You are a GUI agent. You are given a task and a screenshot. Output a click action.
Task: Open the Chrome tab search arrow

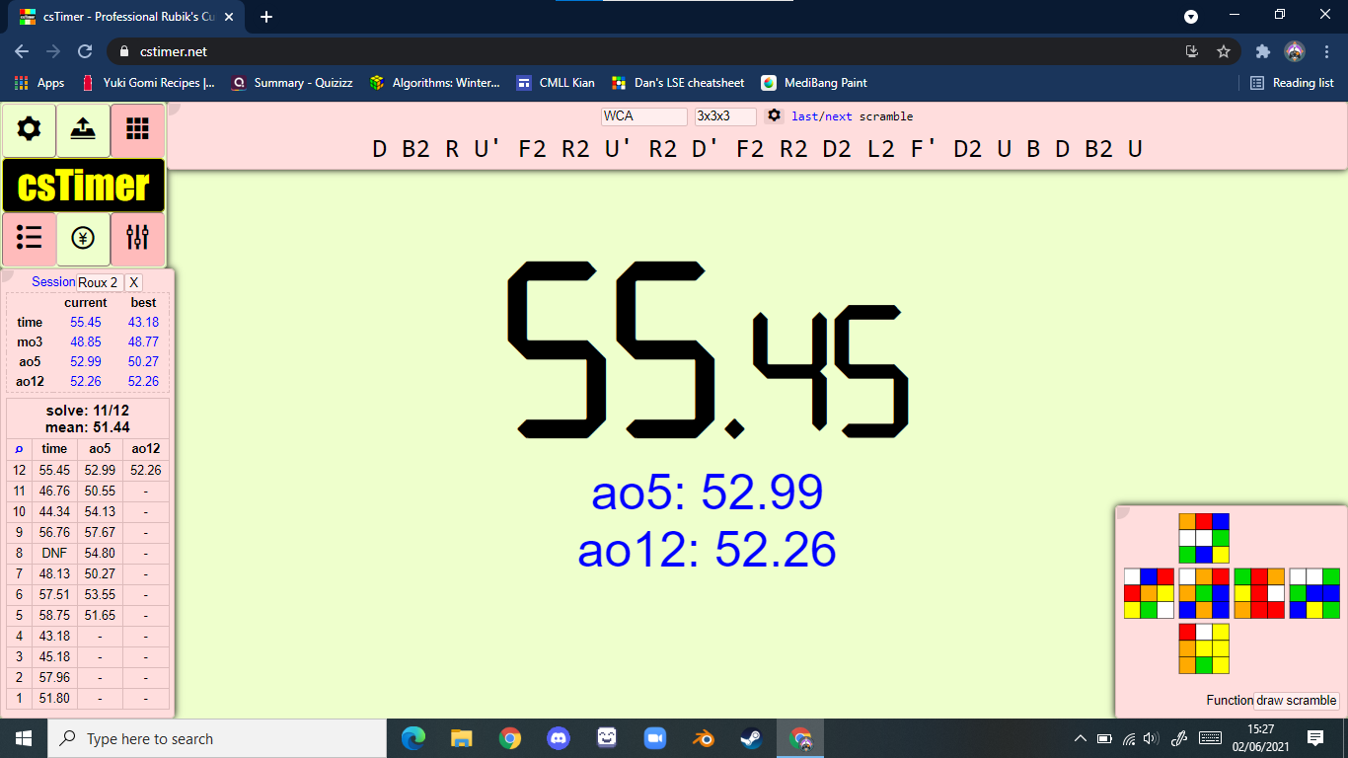(1191, 17)
